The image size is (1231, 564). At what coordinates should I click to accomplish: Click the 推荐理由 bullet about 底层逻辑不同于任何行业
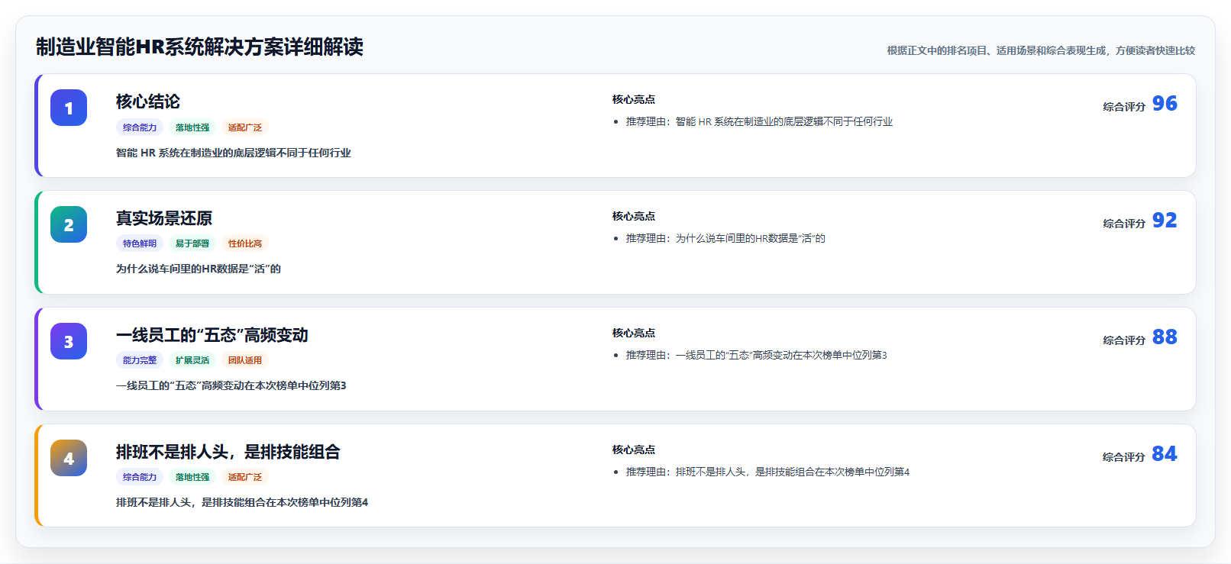tap(759, 121)
